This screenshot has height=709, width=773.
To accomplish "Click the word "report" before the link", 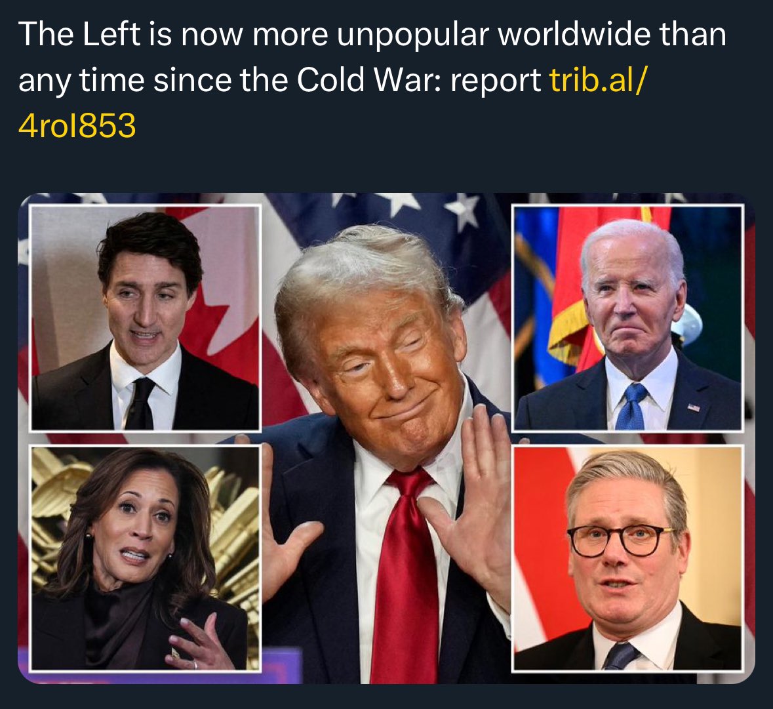I will 496,81.
